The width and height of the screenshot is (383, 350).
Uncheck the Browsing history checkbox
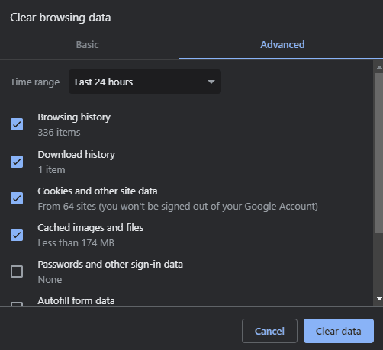pyautogui.click(x=17, y=124)
